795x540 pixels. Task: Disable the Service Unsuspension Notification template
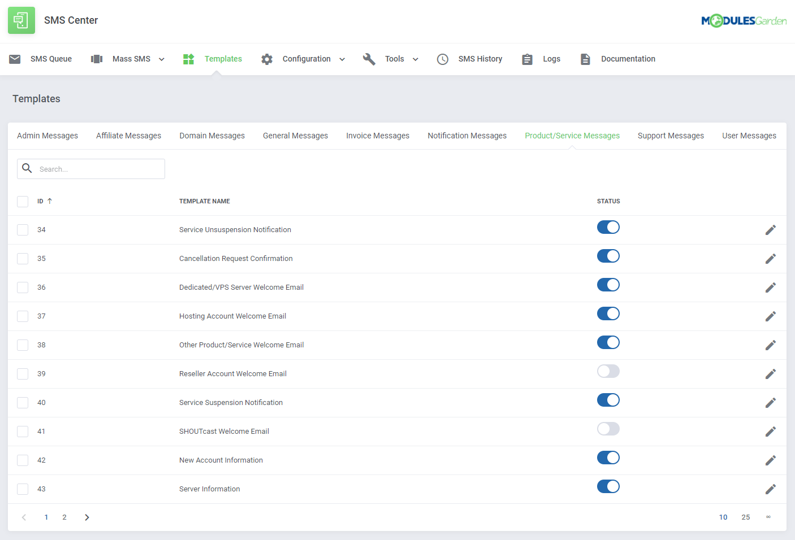click(x=608, y=227)
